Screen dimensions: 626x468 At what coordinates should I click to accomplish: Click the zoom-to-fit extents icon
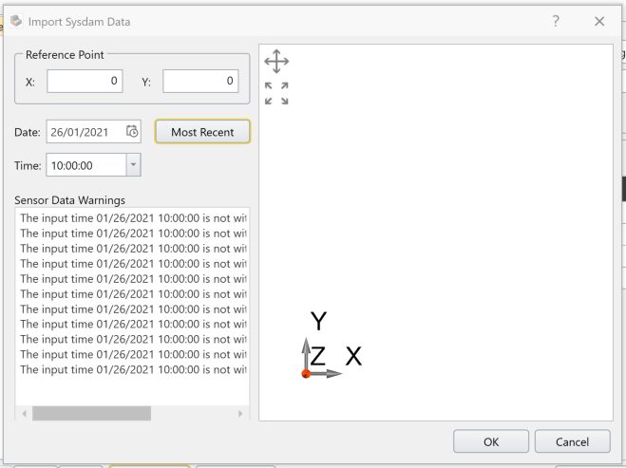[x=275, y=93]
